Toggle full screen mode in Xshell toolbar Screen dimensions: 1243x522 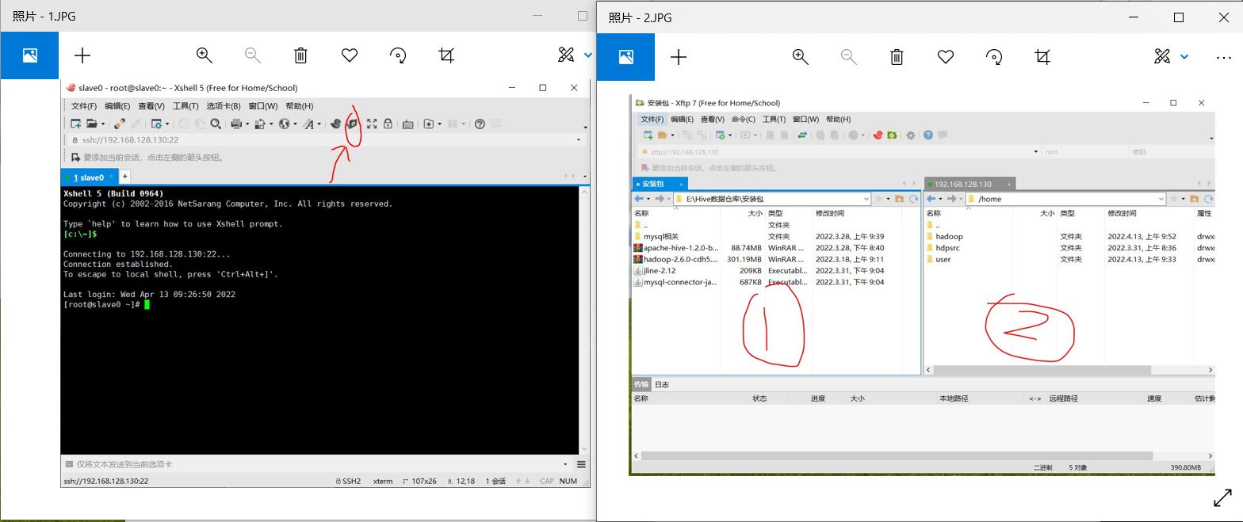coord(372,124)
